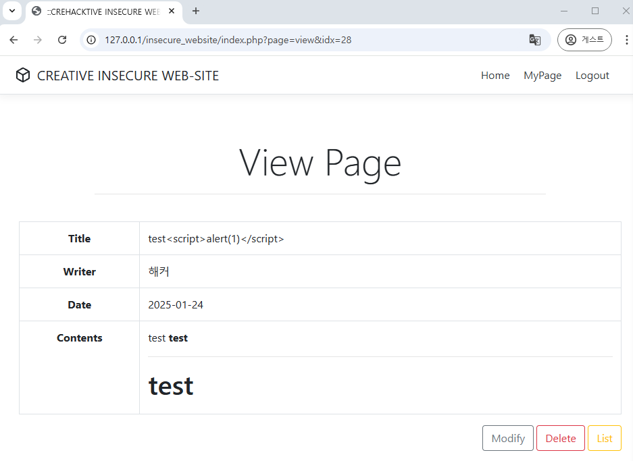Click the browser forward arrow
633x461 pixels.
pos(38,40)
